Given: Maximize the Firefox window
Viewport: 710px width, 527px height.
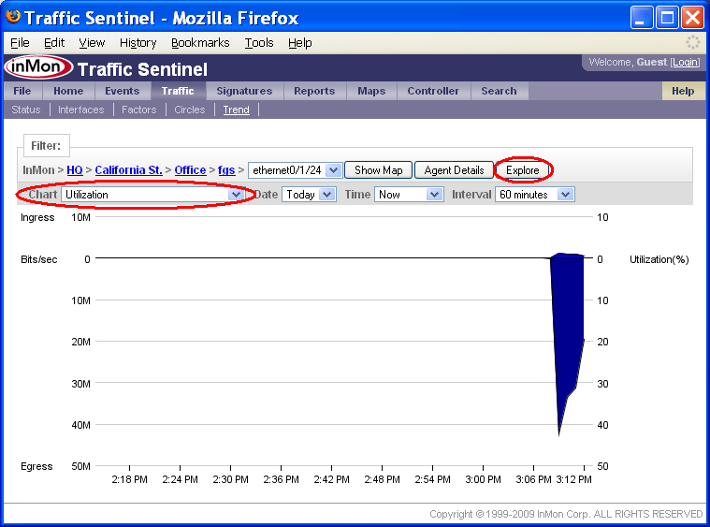Looking at the screenshot, I should point(667,18).
